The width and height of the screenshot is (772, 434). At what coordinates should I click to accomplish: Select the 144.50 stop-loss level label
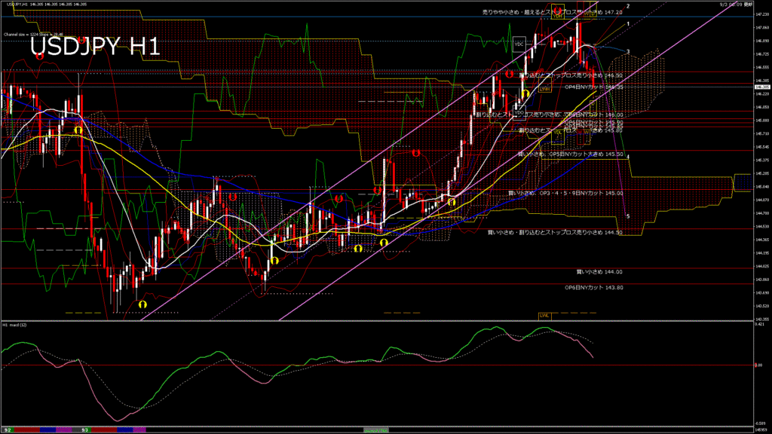tap(555, 233)
